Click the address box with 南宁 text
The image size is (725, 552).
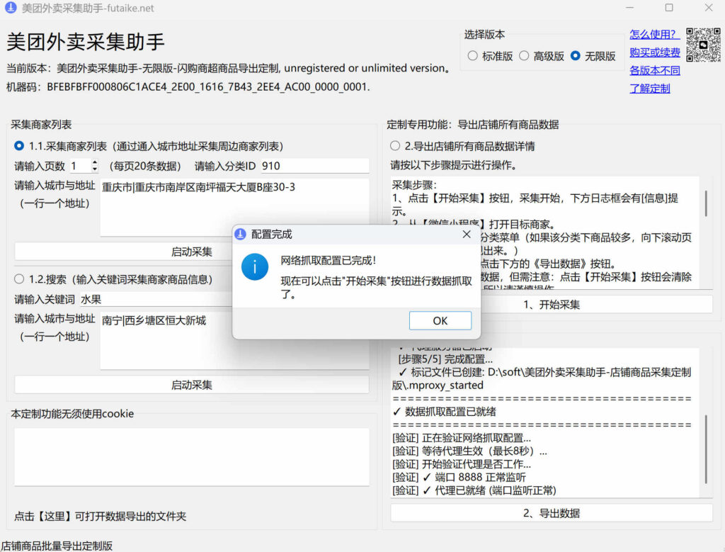235,341
